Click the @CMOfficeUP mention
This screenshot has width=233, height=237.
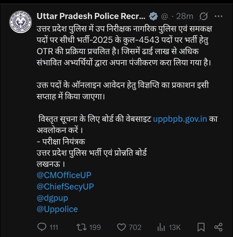(x=64, y=175)
